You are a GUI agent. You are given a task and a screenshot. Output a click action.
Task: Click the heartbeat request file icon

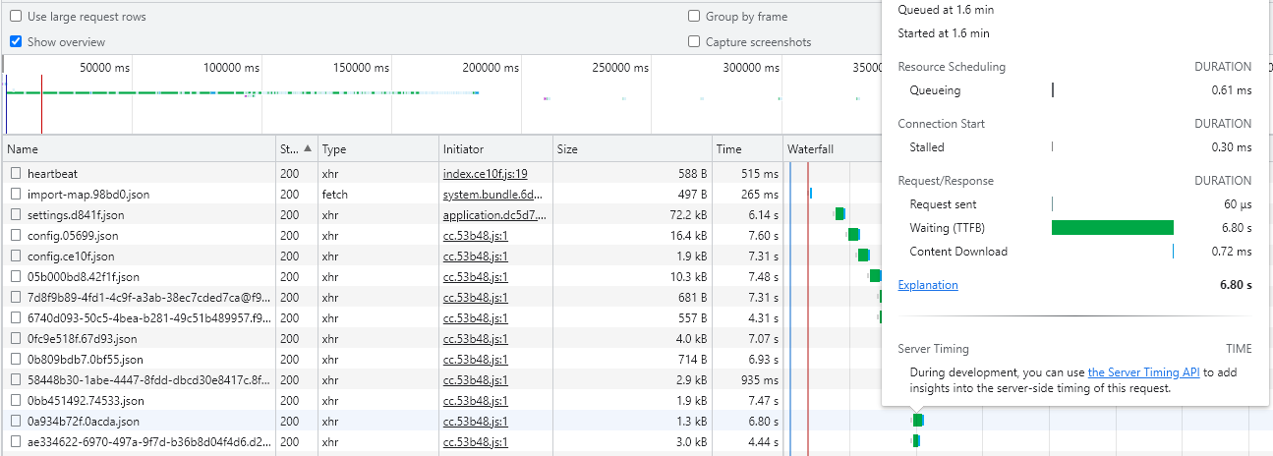[16, 174]
